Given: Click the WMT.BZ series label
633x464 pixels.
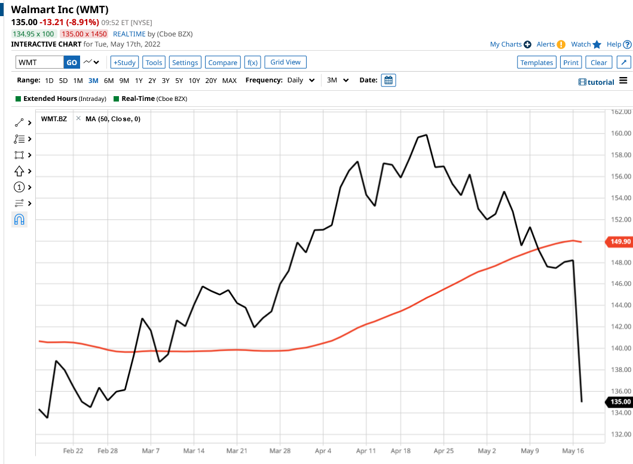Looking at the screenshot, I should click(x=54, y=119).
